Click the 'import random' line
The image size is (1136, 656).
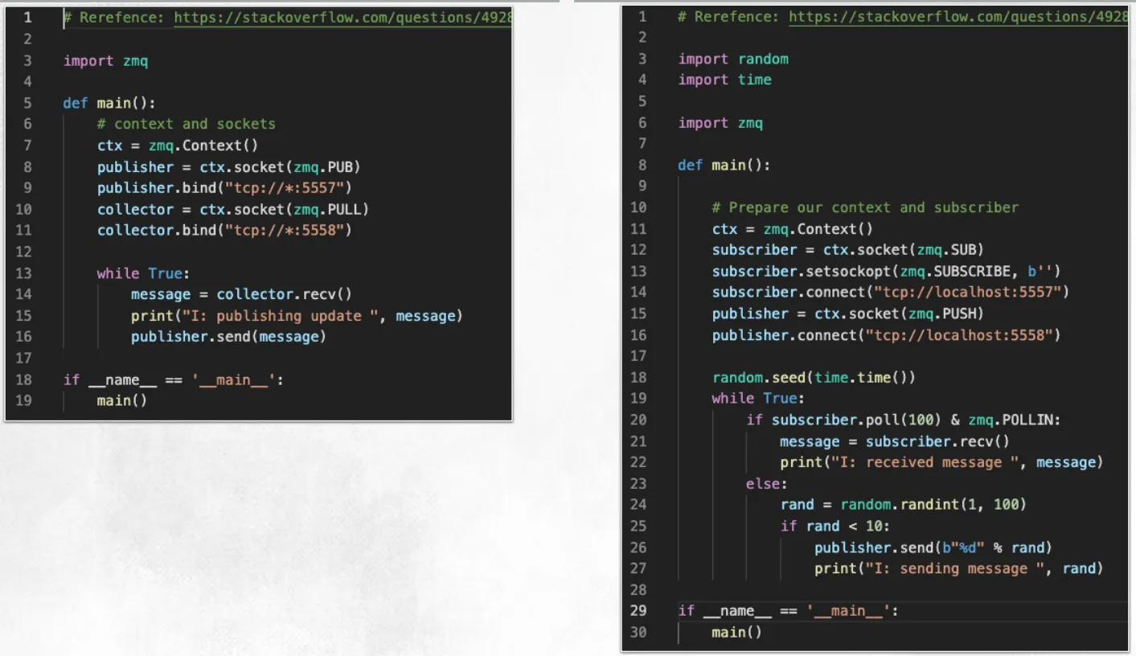tap(733, 59)
